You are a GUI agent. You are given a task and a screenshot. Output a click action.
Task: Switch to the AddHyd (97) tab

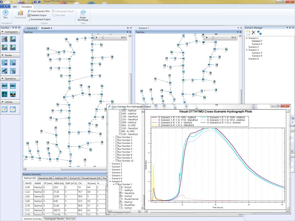(61, 178)
